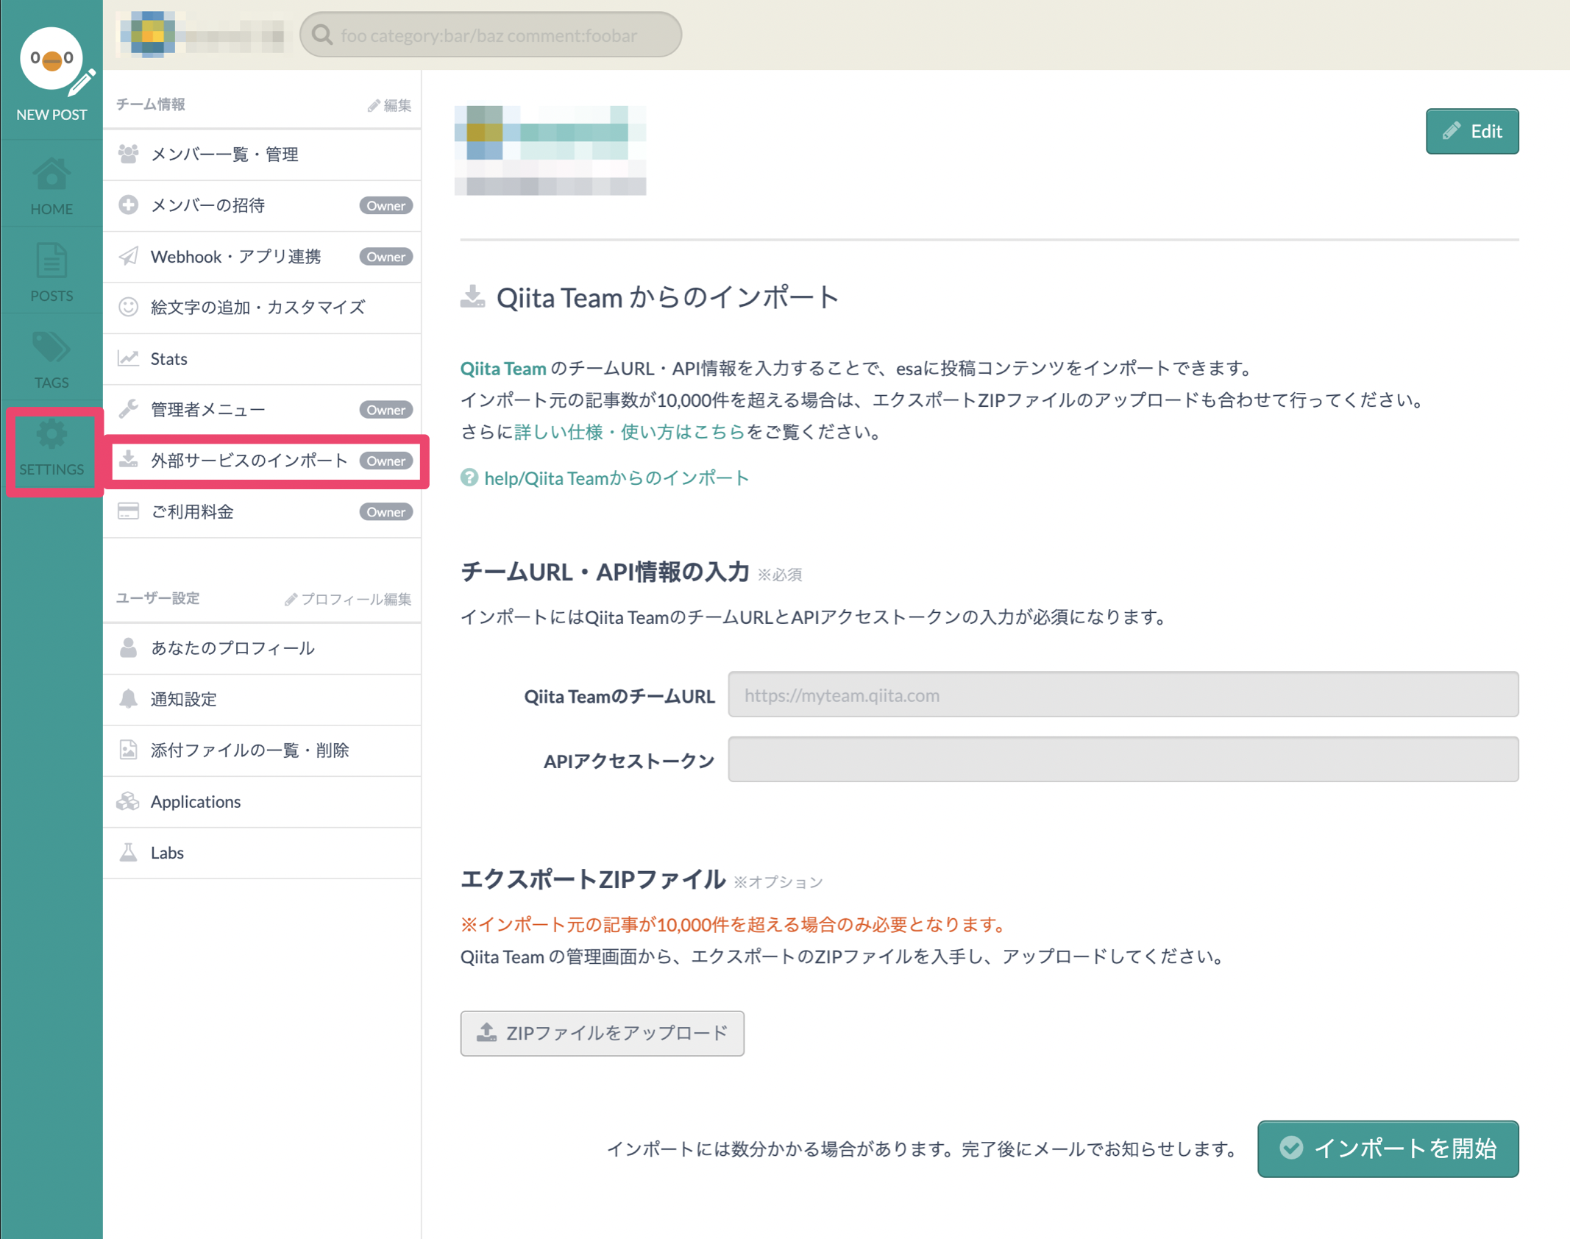The height and width of the screenshot is (1239, 1570).
Task: Open the SETTINGS gear icon
Action: pyautogui.click(x=51, y=434)
